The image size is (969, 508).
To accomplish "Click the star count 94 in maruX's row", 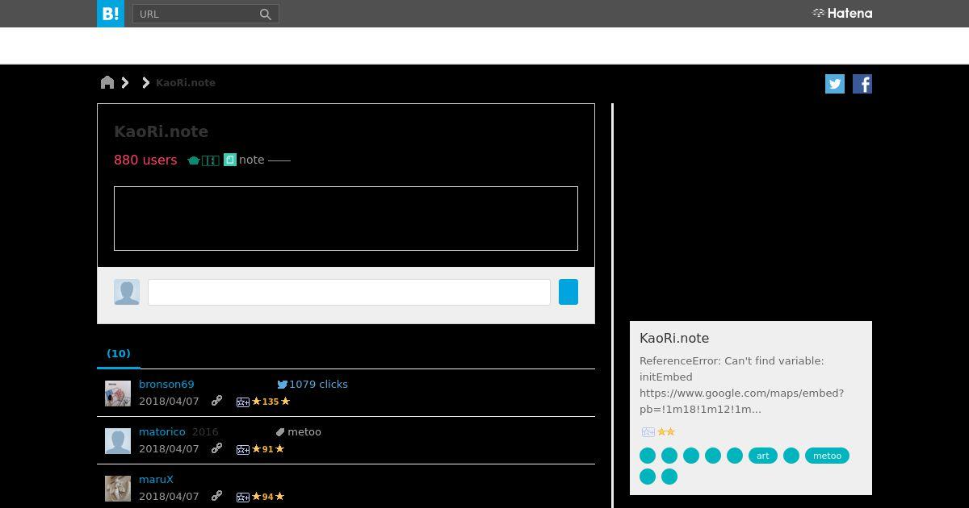I will pyautogui.click(x=268, y=497).
